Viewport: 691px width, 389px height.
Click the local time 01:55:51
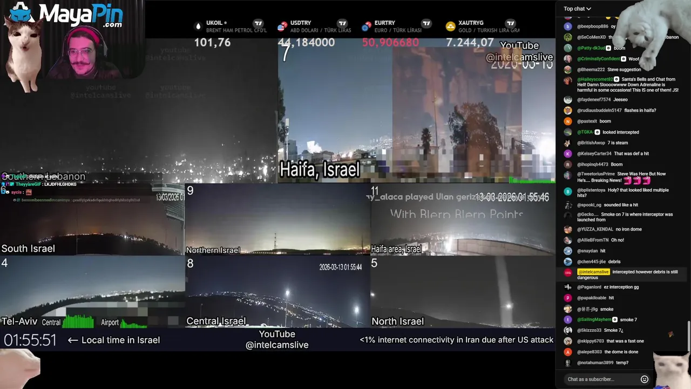pos(30,340)
